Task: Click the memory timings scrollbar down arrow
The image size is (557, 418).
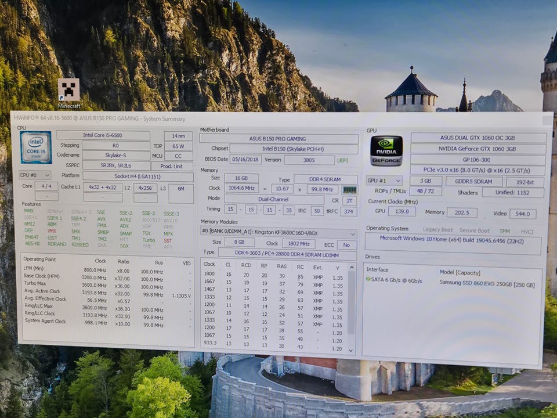Action: pyautogui.click(x=351, y=350)
